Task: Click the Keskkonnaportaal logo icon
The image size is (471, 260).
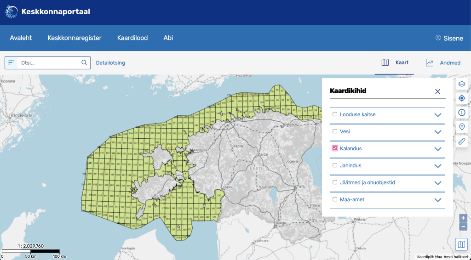Action: point(11,12)
